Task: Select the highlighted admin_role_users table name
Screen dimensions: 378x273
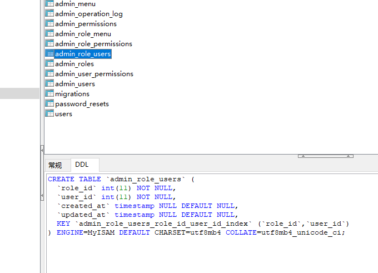Action: (x=83, y=54)
